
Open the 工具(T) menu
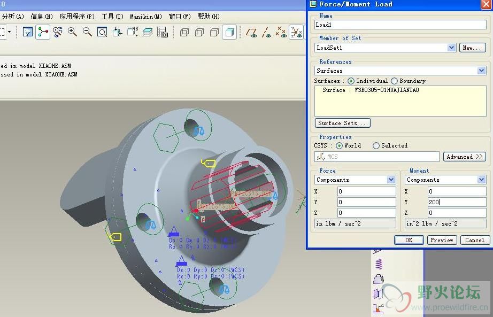[x=112, y=17]
